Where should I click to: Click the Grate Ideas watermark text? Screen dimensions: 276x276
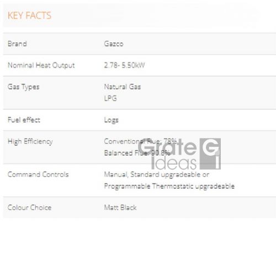coord(167,154)
